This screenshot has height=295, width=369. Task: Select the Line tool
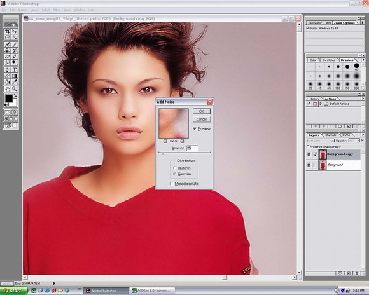point(8,76)
